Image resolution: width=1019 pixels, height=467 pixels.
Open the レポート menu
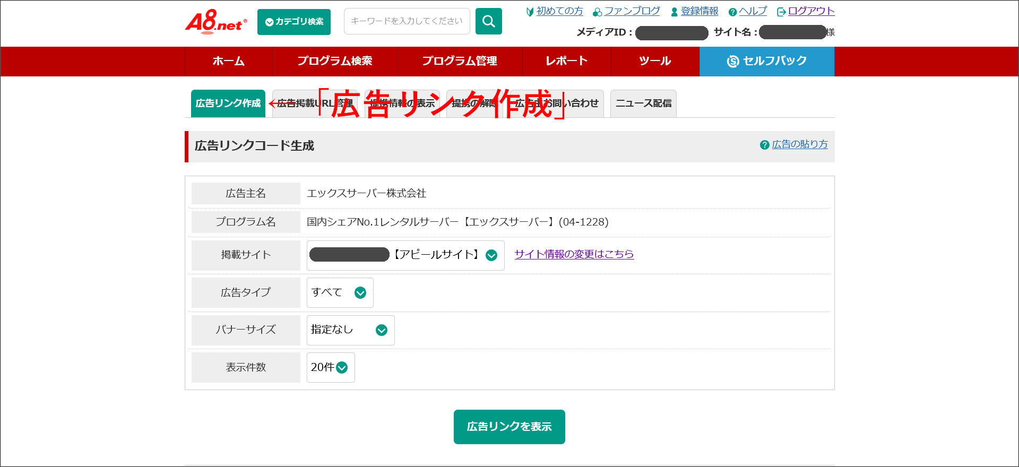coord(566,61)
